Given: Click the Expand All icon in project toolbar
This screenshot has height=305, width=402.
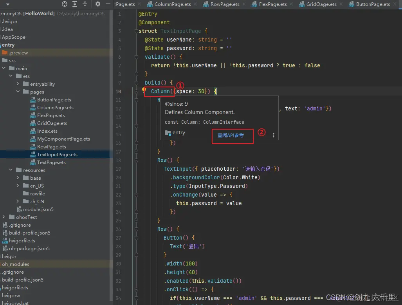Looking at the screenshot, I should coord(75,4).
